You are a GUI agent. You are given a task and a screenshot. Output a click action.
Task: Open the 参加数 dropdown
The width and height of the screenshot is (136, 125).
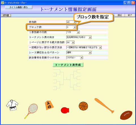pos(75,22)
